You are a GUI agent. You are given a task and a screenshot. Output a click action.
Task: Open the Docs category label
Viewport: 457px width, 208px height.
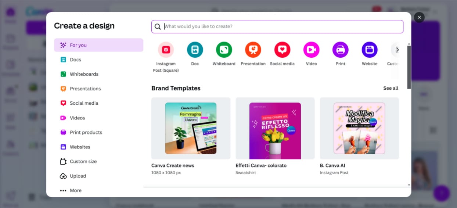[x=75, y=60]
